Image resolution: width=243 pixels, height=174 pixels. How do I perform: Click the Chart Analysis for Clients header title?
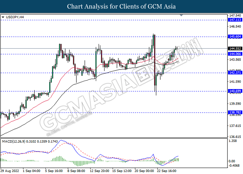coord(121,7)
